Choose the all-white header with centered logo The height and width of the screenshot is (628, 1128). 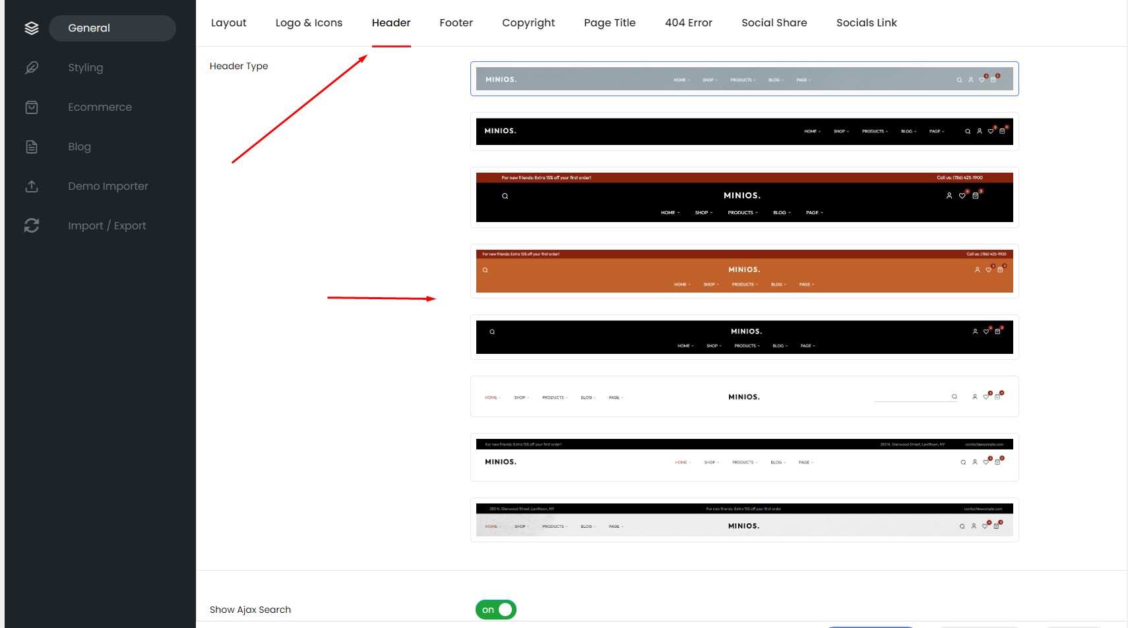click(x=744, y=397)
